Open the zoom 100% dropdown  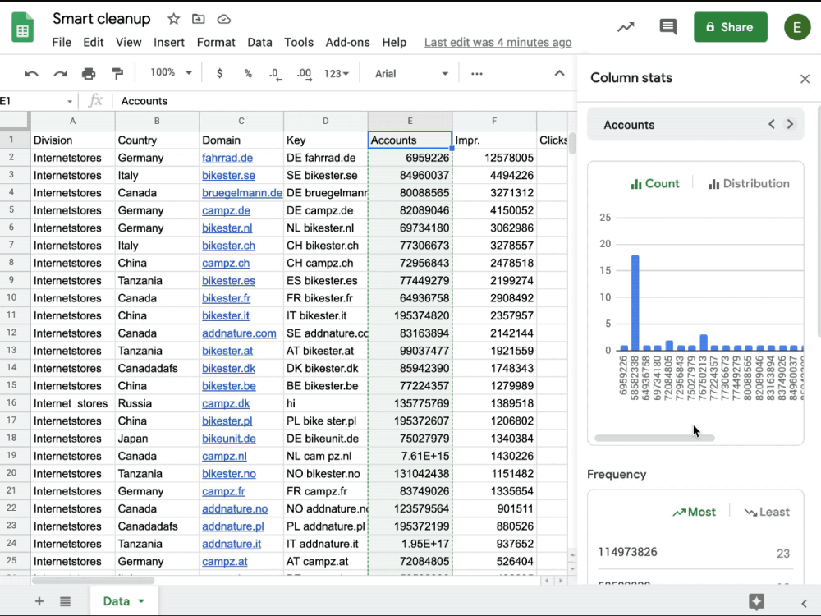171,73
